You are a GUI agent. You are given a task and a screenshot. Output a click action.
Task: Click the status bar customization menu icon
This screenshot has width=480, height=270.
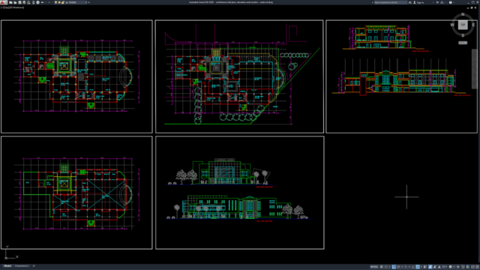click(477, 267)
